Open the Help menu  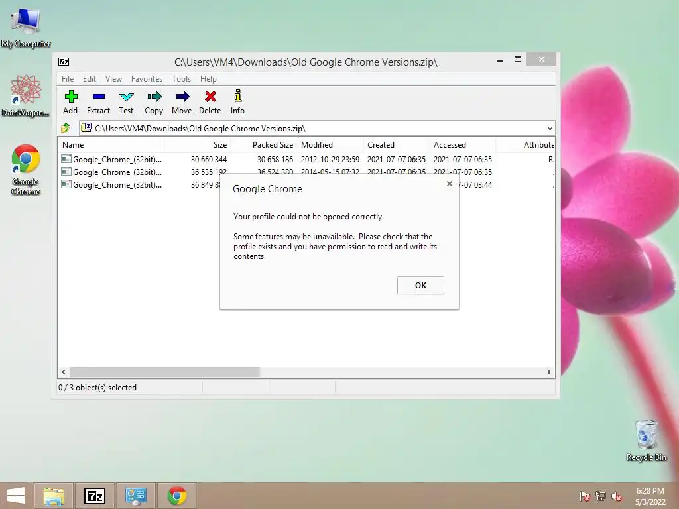coord(208,79)
